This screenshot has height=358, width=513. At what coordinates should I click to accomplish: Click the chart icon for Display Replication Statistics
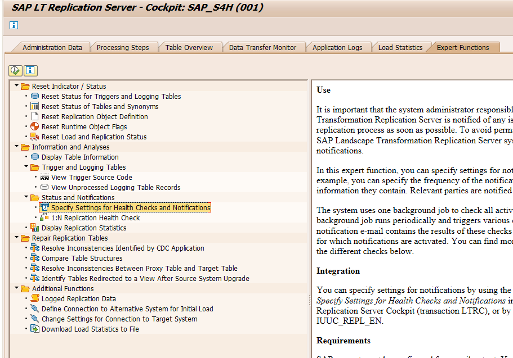35,228
